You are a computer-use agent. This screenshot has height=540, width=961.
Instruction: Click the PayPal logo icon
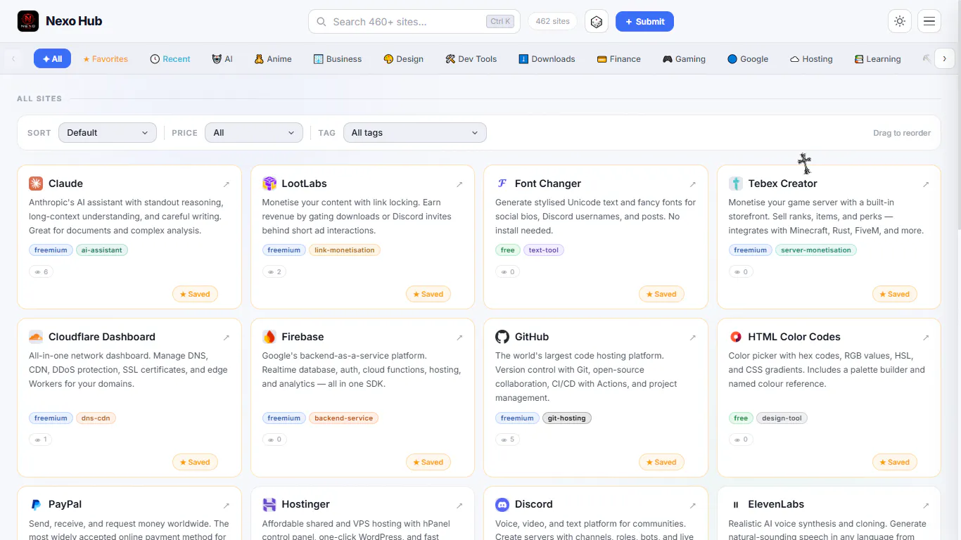[36, 504]
